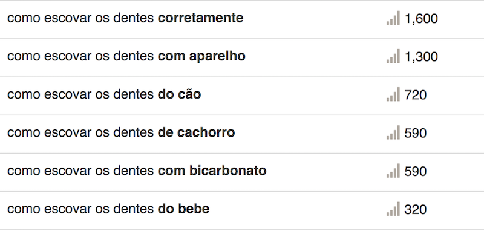Click volume bars icon beside 1,300
Viewport: 484px width, 231px height.
[393, 56]
